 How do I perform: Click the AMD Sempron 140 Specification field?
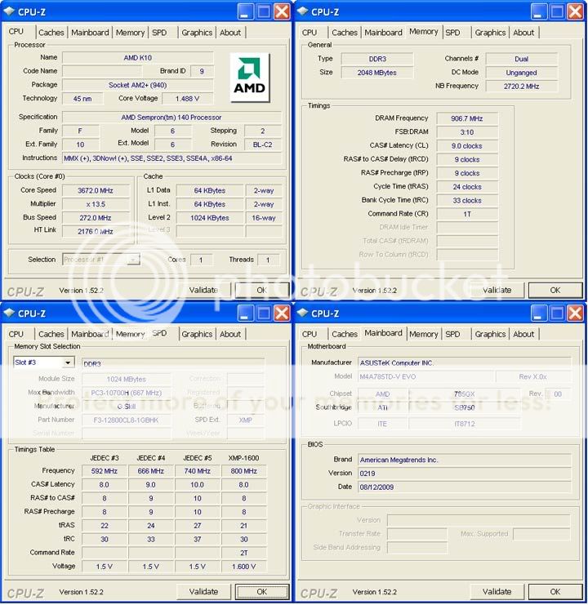[171, 117]
